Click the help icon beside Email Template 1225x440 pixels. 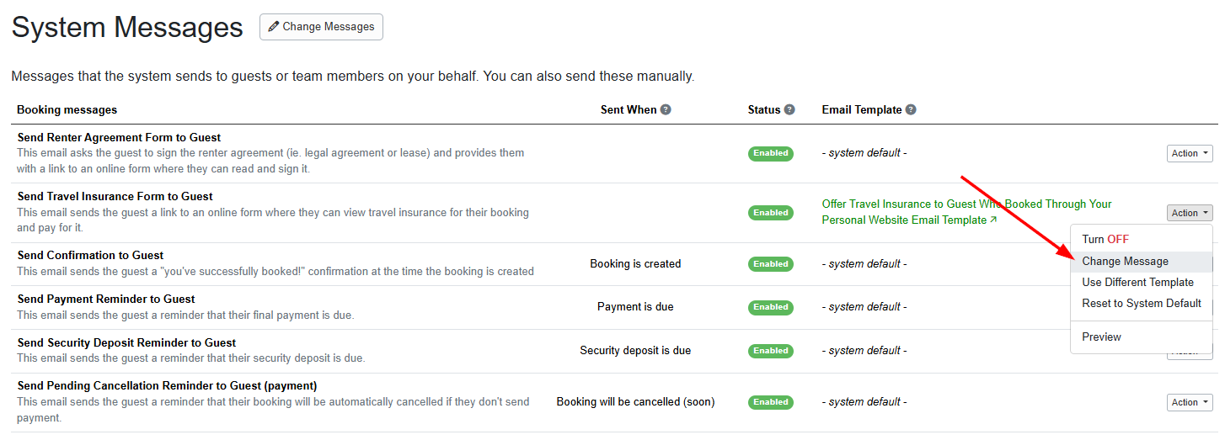[911, 110]
